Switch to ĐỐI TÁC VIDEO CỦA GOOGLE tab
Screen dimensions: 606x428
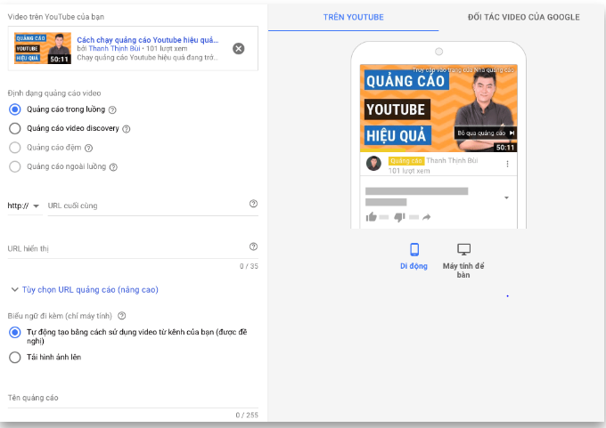524,17
